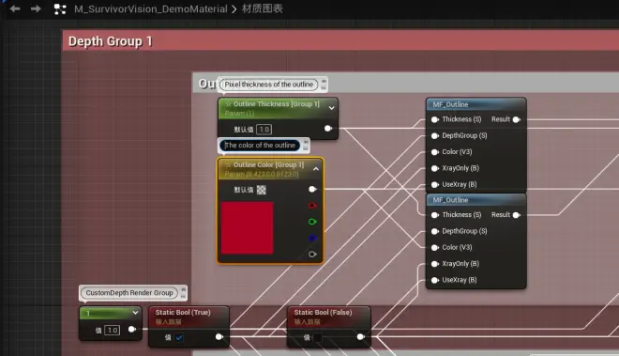The height and width of the screenshot is (356, 619).
Task: Go back with the left arrow
Action: 15,8
